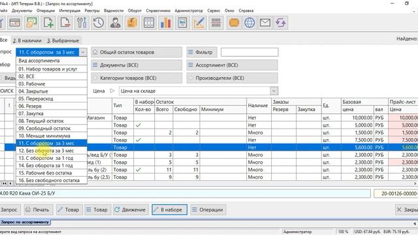The image size is (418, 235).
Task: Click the Запрос по ассортименту window tab
Action: click(x=25, y=222)
